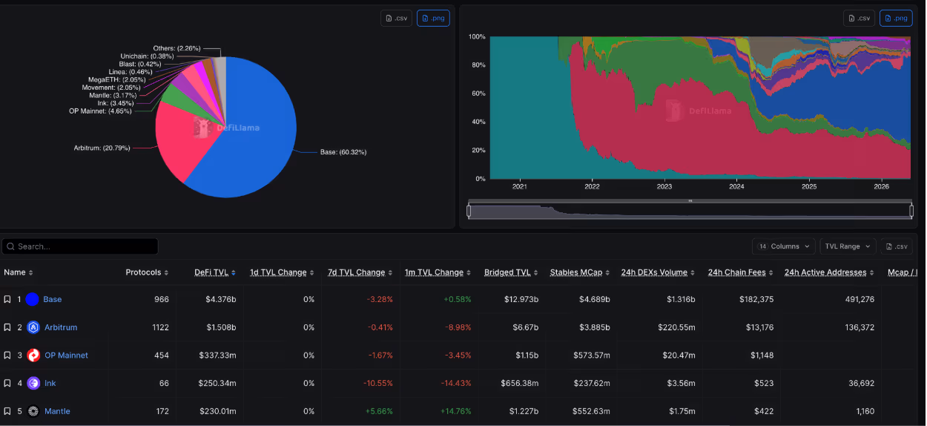Screen dimensions: 927x426
Task: Bookmark the OP Mainnet chain row
Action: click(7, 355)
